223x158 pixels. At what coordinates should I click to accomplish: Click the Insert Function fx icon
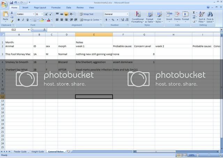[x=45, y=30]
